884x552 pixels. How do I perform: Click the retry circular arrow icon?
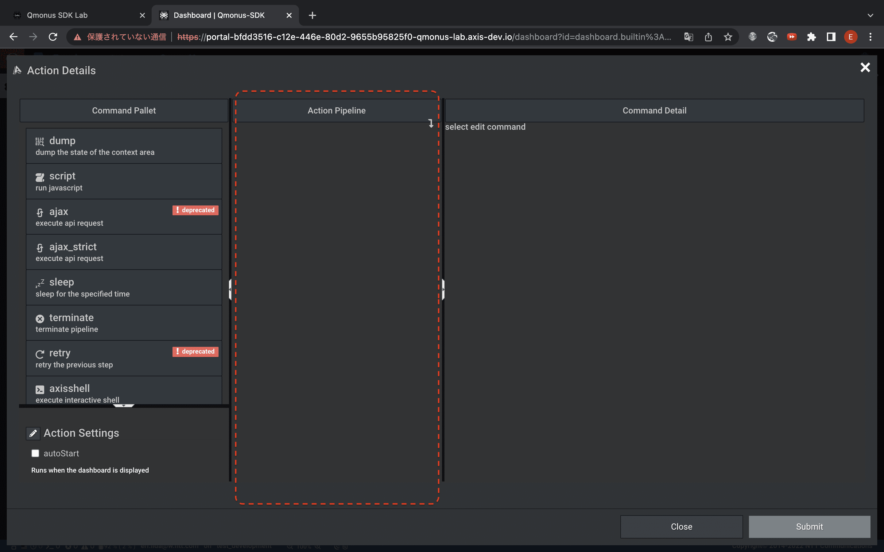pyautogui.click(x=40, y=354)
